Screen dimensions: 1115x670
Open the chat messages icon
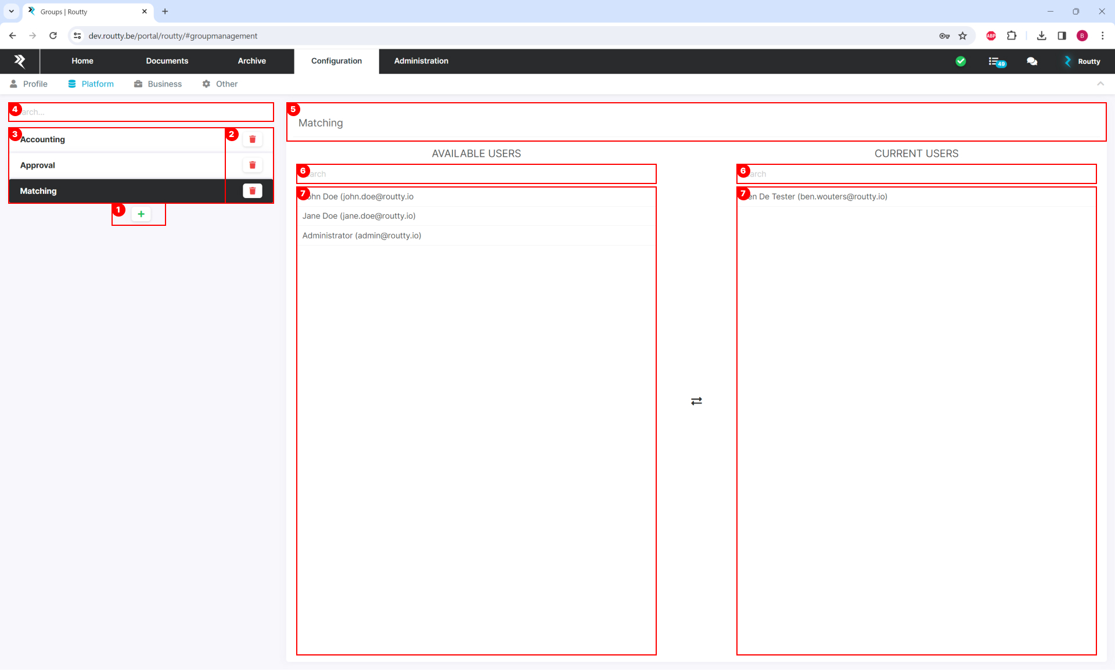point(1032,62)
